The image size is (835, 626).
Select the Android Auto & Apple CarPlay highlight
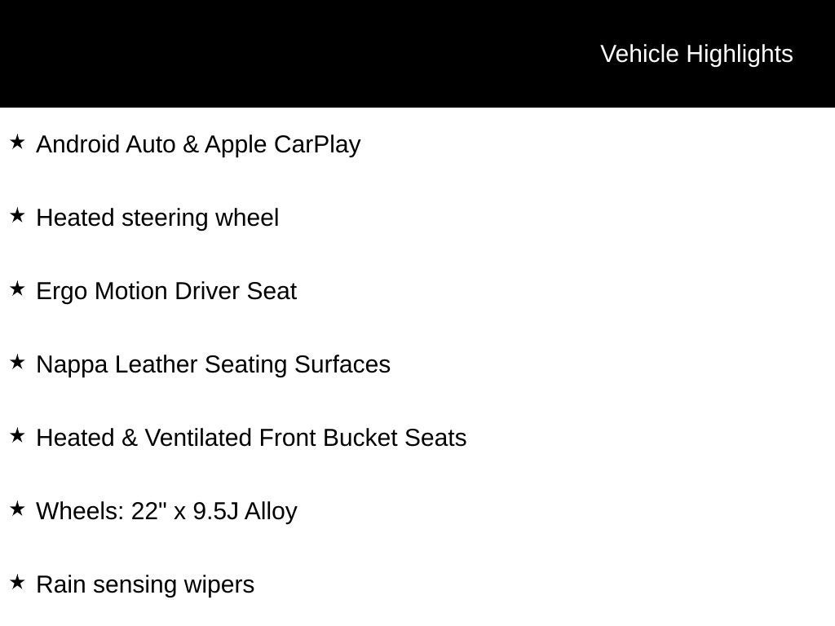coord(198,144)
